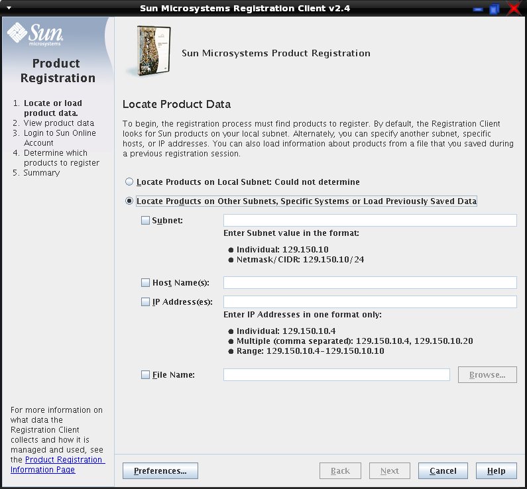Click step 2 View product data
The image size is (527, 489).
click(59, 123)
